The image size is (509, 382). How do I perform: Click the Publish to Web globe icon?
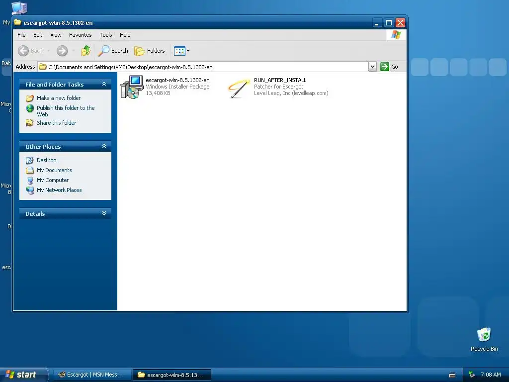coord(30,108)
